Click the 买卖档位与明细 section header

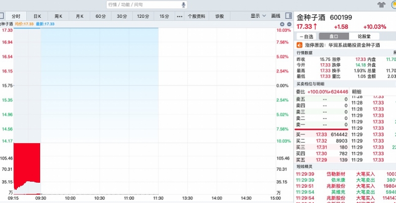click(310, 84)
